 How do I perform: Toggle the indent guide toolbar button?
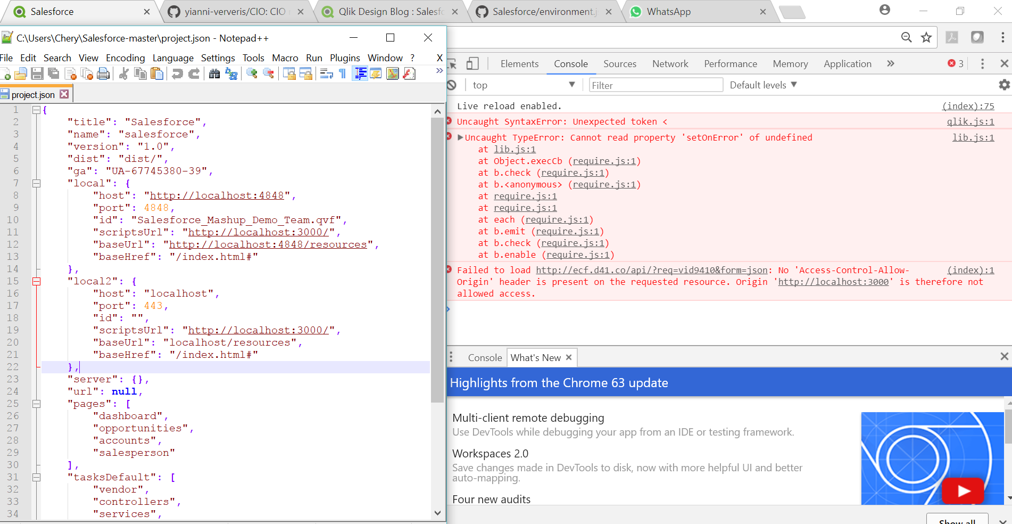point(360,73)
